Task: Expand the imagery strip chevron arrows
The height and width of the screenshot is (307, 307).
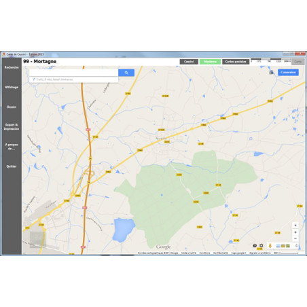Action: coord(296,246)
